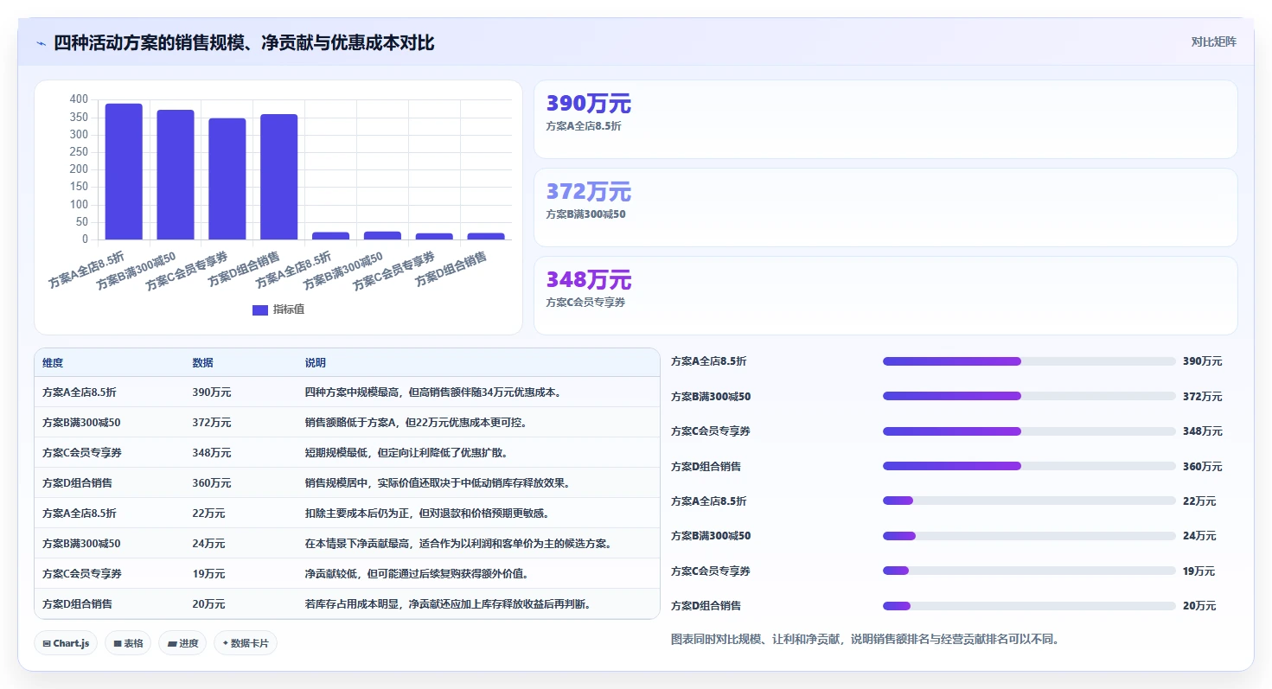
Task: Click description starting 在本情景下净贡献最高
Action: (459, 544)
